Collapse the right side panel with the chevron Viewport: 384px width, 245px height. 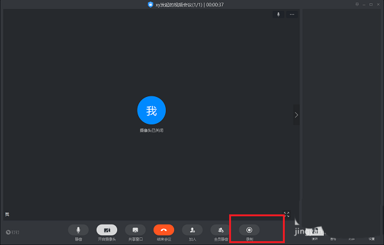point(296,115)
